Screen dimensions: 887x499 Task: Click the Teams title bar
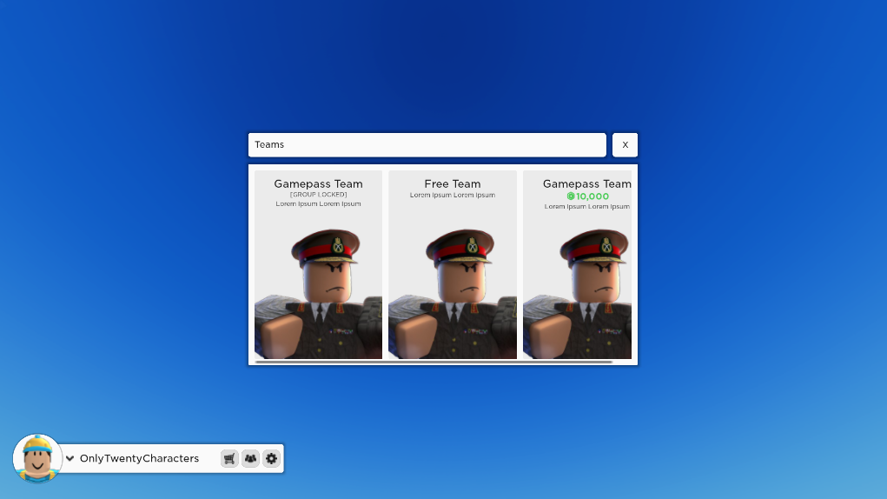427,145
